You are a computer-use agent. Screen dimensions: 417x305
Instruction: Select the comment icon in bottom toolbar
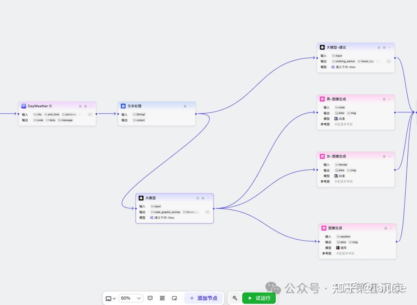click(x=150, y=298)
